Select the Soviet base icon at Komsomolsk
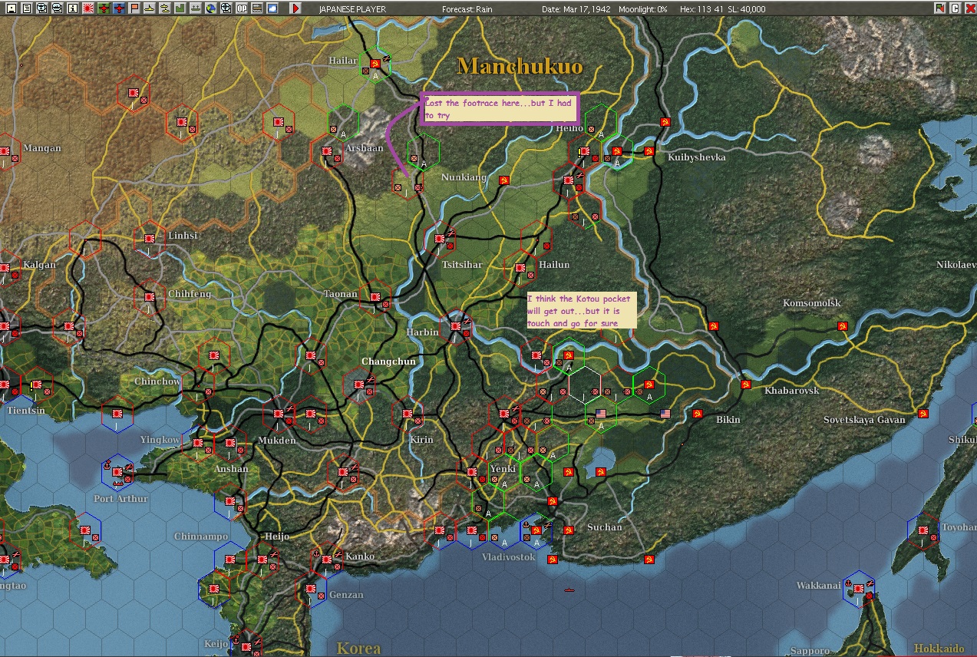Image resolution: width=977 pixels, height=657 pixels. (x=843, y=327)
